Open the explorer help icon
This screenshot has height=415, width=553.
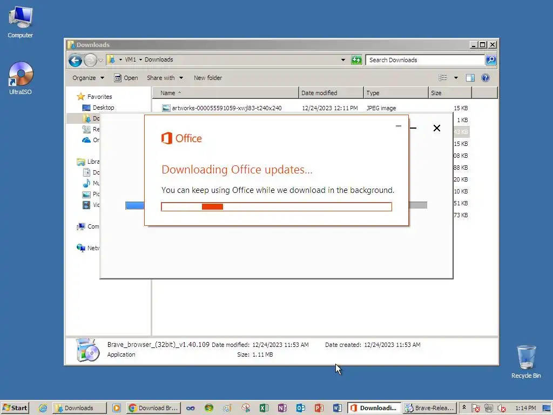point(485,78)
